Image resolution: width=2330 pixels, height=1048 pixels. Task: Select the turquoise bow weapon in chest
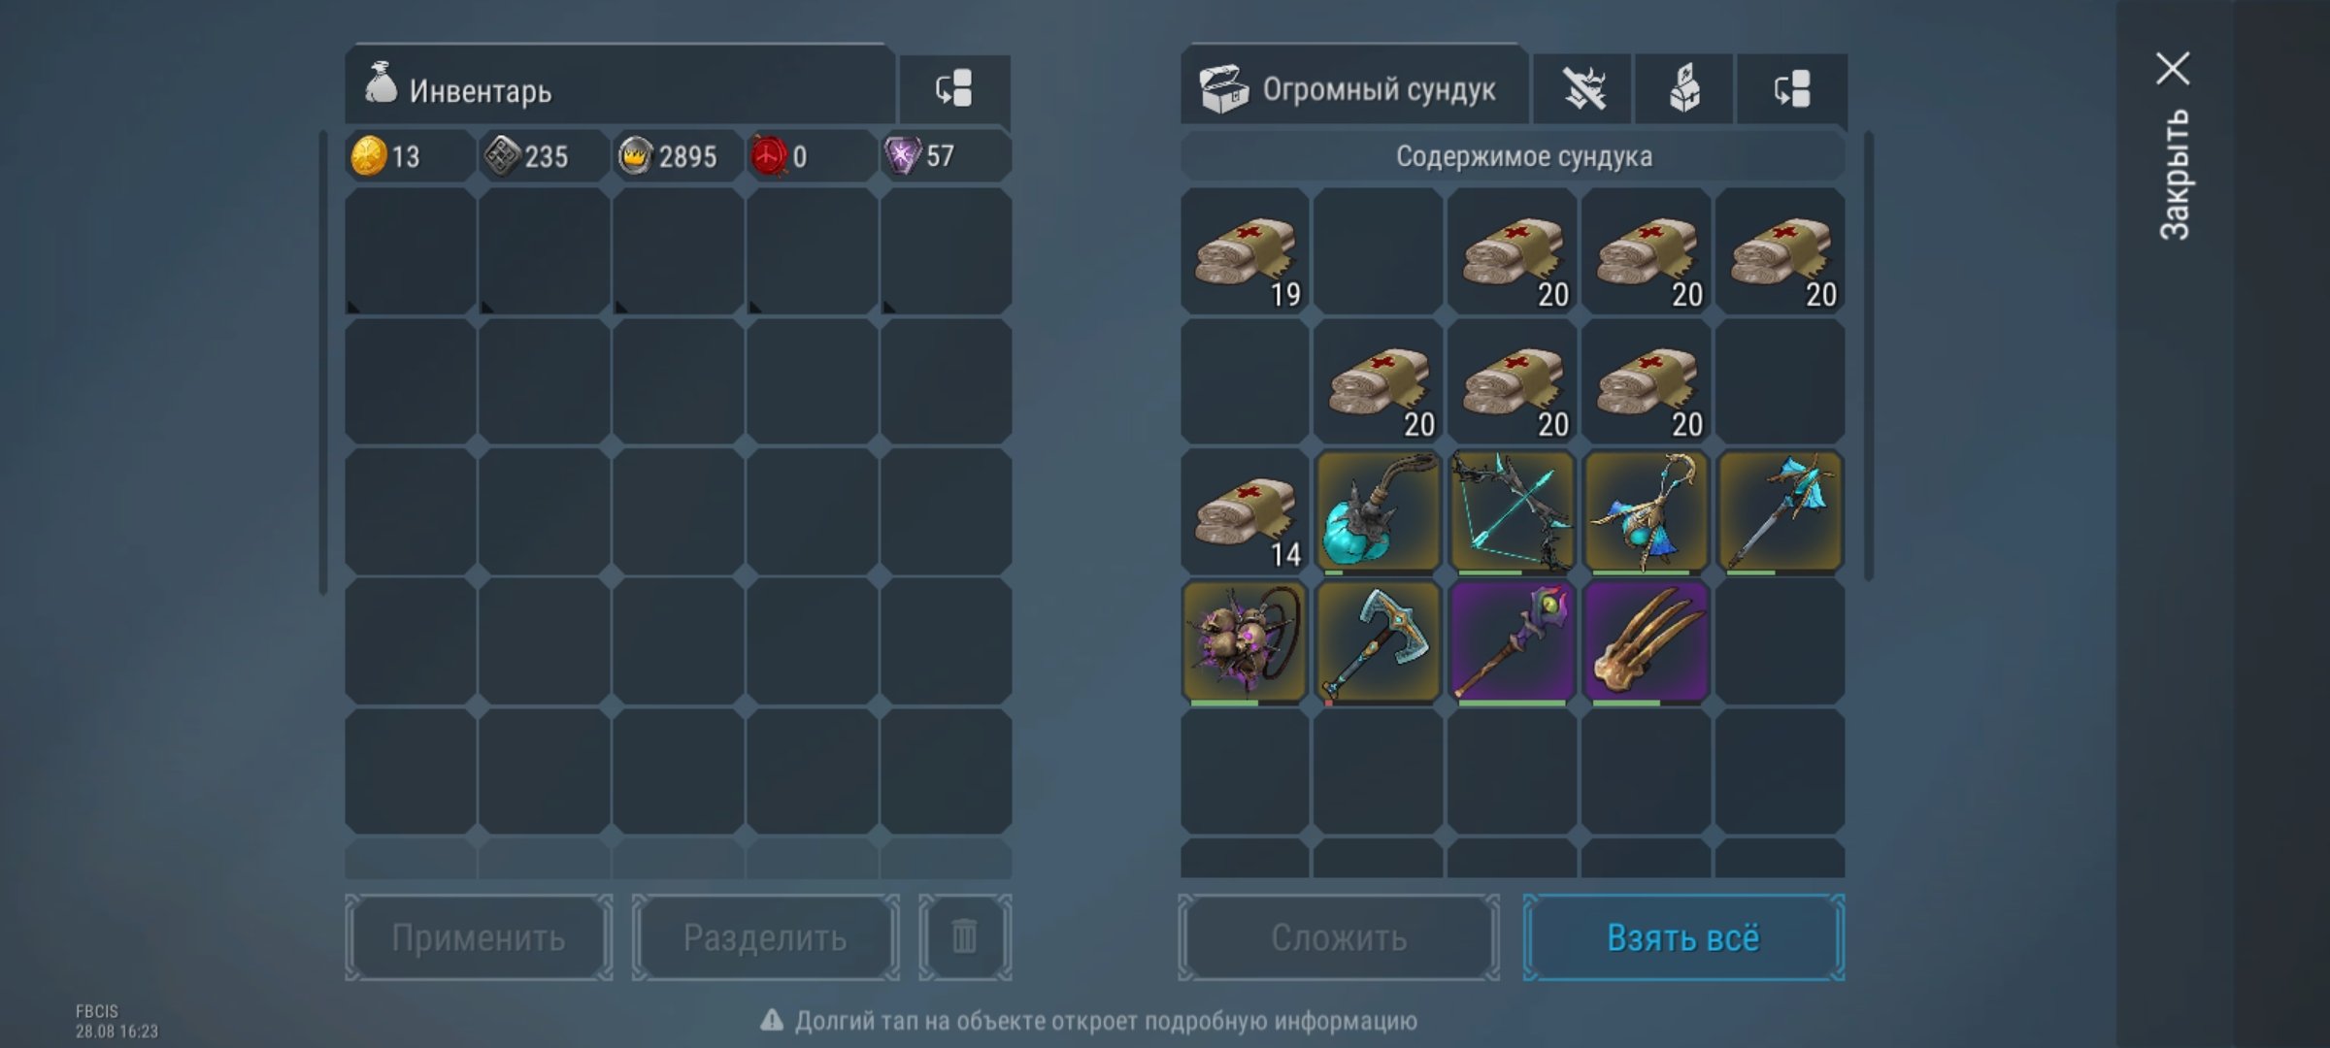[x=1512, y=512]
